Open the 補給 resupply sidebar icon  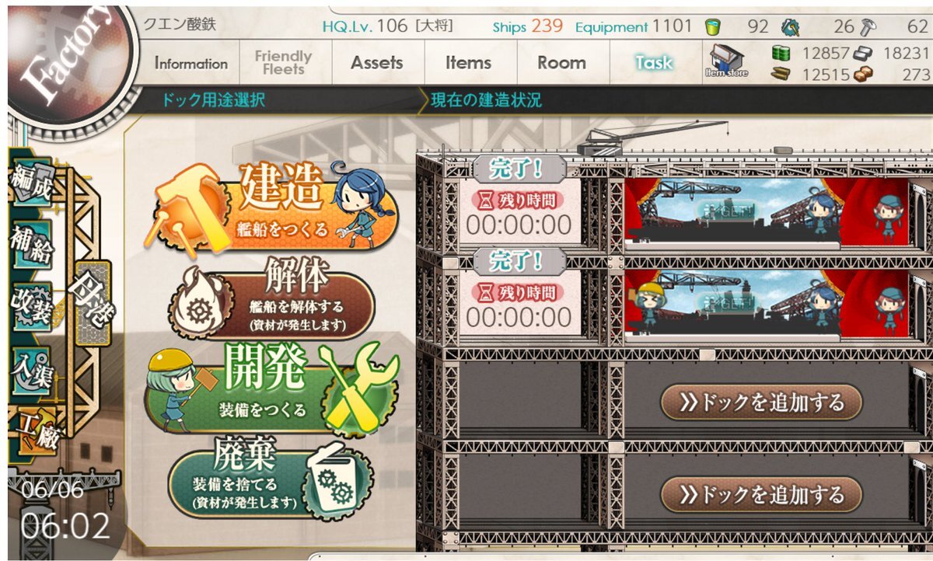click(31, 245)
